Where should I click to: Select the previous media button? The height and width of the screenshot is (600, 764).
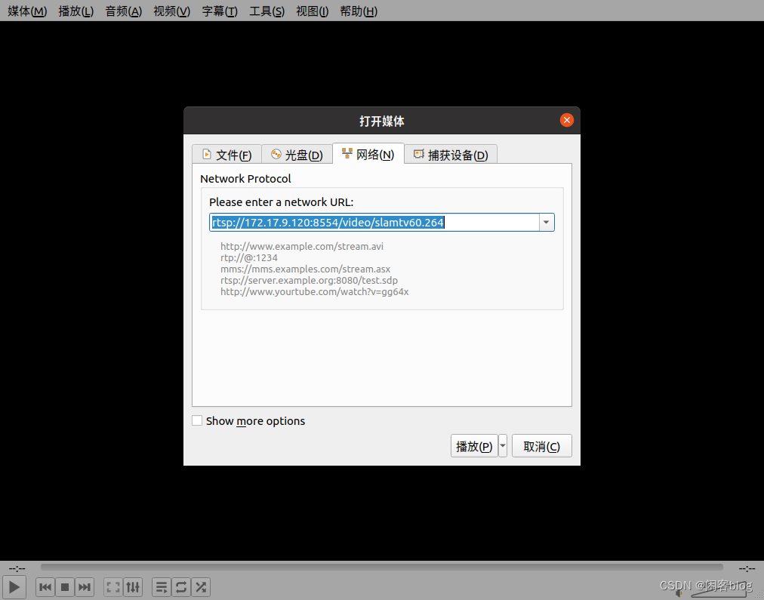click(45, 587)
